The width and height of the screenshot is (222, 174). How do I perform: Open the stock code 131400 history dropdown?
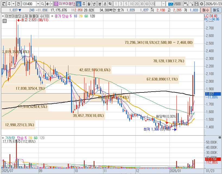click(38, 4)
